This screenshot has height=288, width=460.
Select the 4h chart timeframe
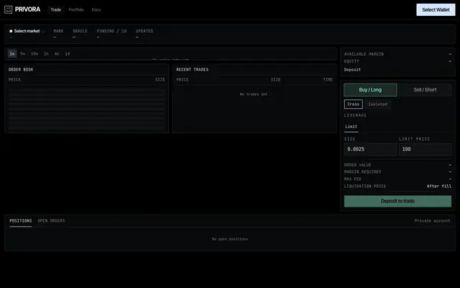pyautogui.click(x=57, y=54)
